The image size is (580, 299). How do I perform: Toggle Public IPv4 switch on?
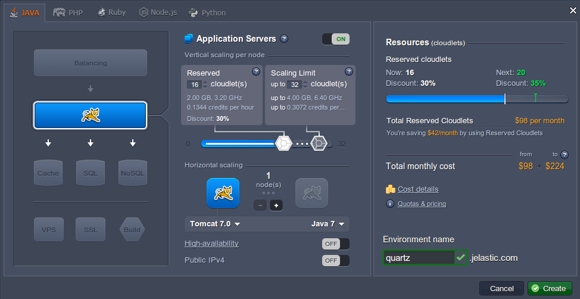[336, 260]
